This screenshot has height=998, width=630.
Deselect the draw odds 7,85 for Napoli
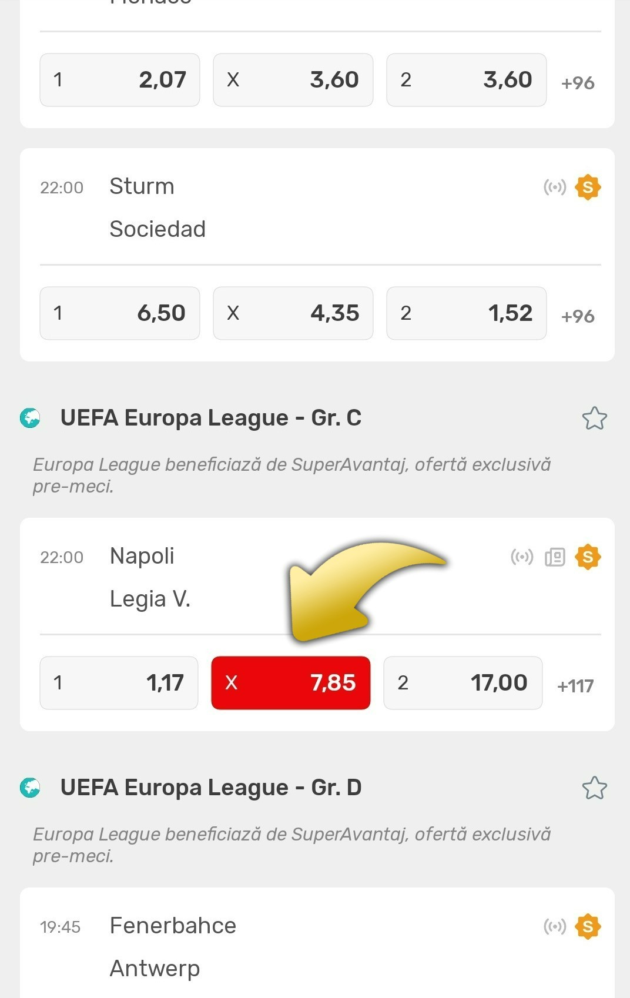click(x=291, y=683)
